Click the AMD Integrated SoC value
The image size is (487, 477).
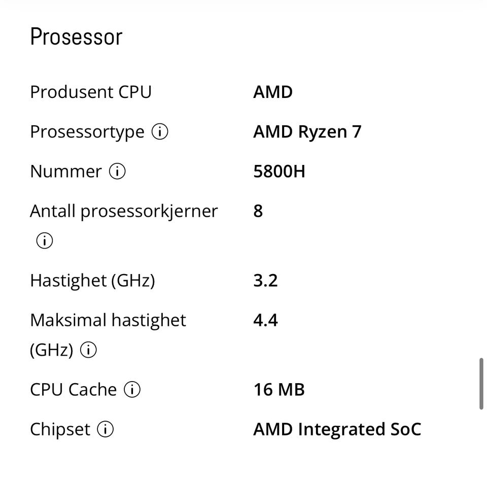[337, 429]
